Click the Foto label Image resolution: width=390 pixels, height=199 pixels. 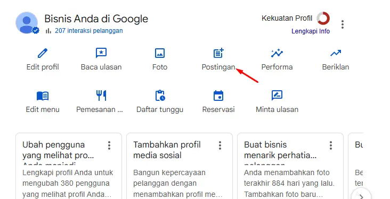tap(160, 67)
